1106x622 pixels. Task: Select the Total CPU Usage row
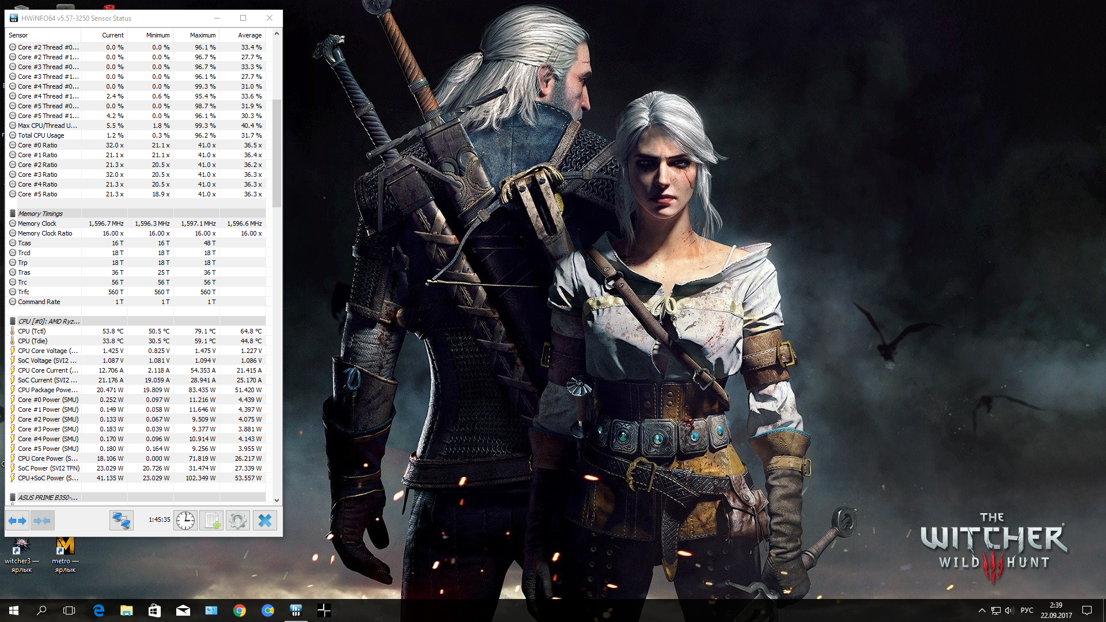click(x=41, y=135)
